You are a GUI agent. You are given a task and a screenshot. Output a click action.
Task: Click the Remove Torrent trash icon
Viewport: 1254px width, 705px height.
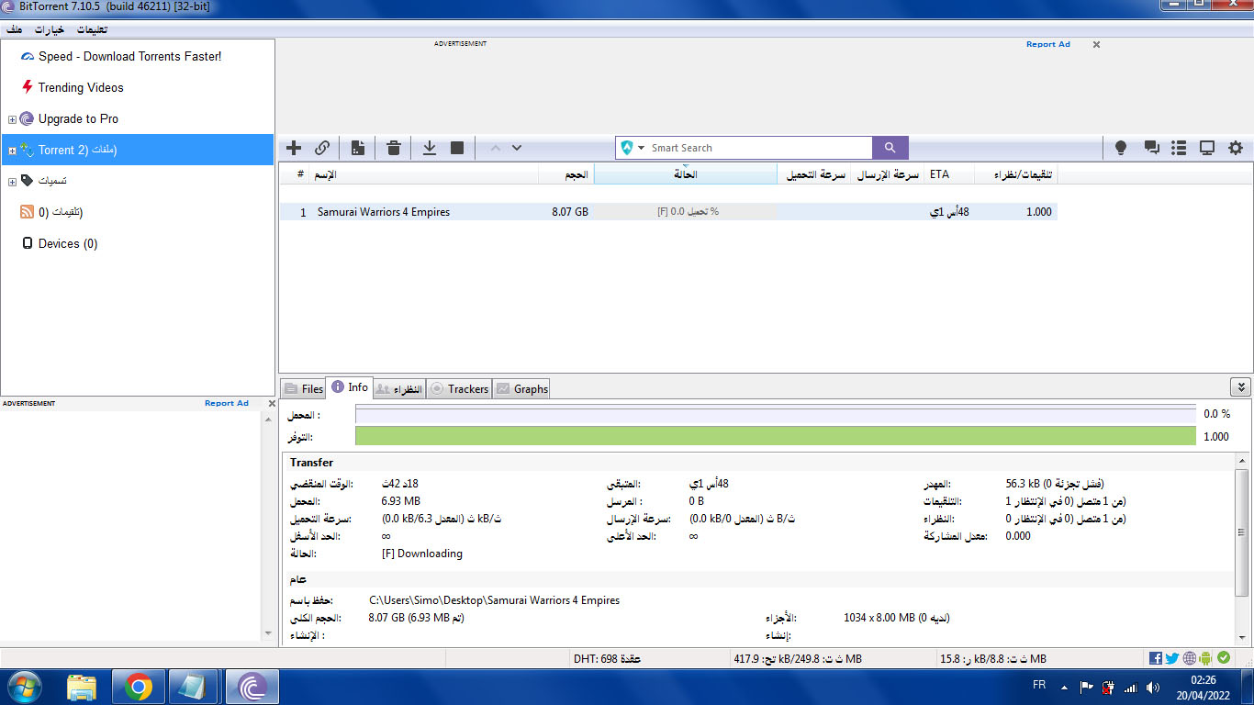[394, 148]
